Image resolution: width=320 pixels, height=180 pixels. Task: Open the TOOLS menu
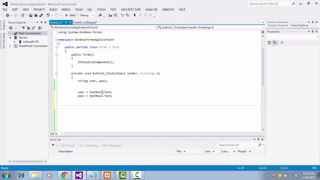(x=101, y=9)
